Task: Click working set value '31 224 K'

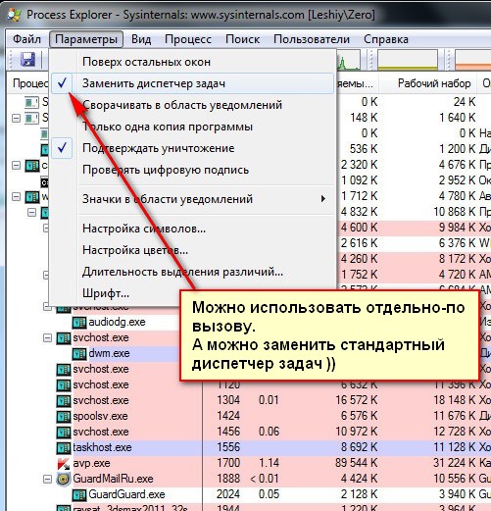Action: point(455,463)
